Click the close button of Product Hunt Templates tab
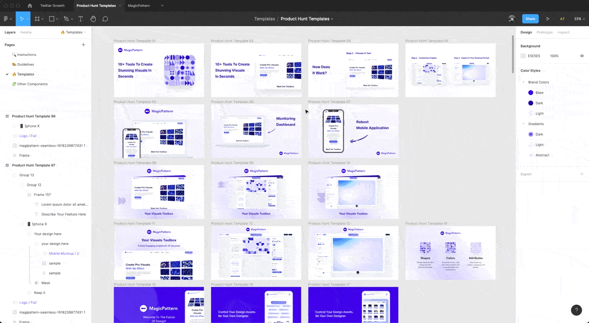The height and width of the screenshot is (323, 589). (121, 5)
